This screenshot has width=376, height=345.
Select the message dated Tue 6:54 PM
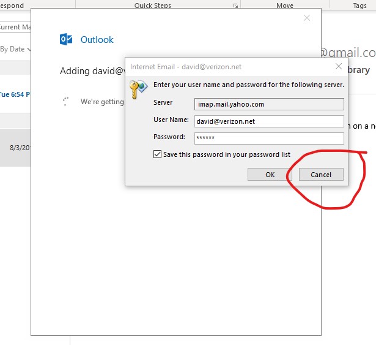tap(15, 94)
